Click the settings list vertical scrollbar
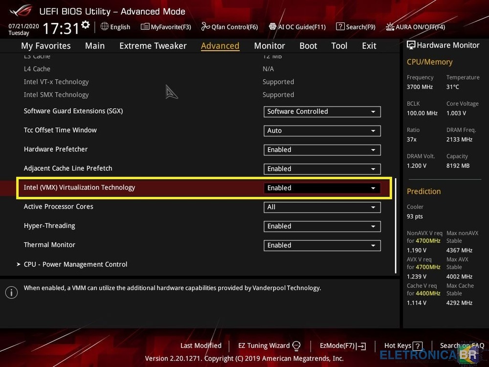 click(395, 225)
